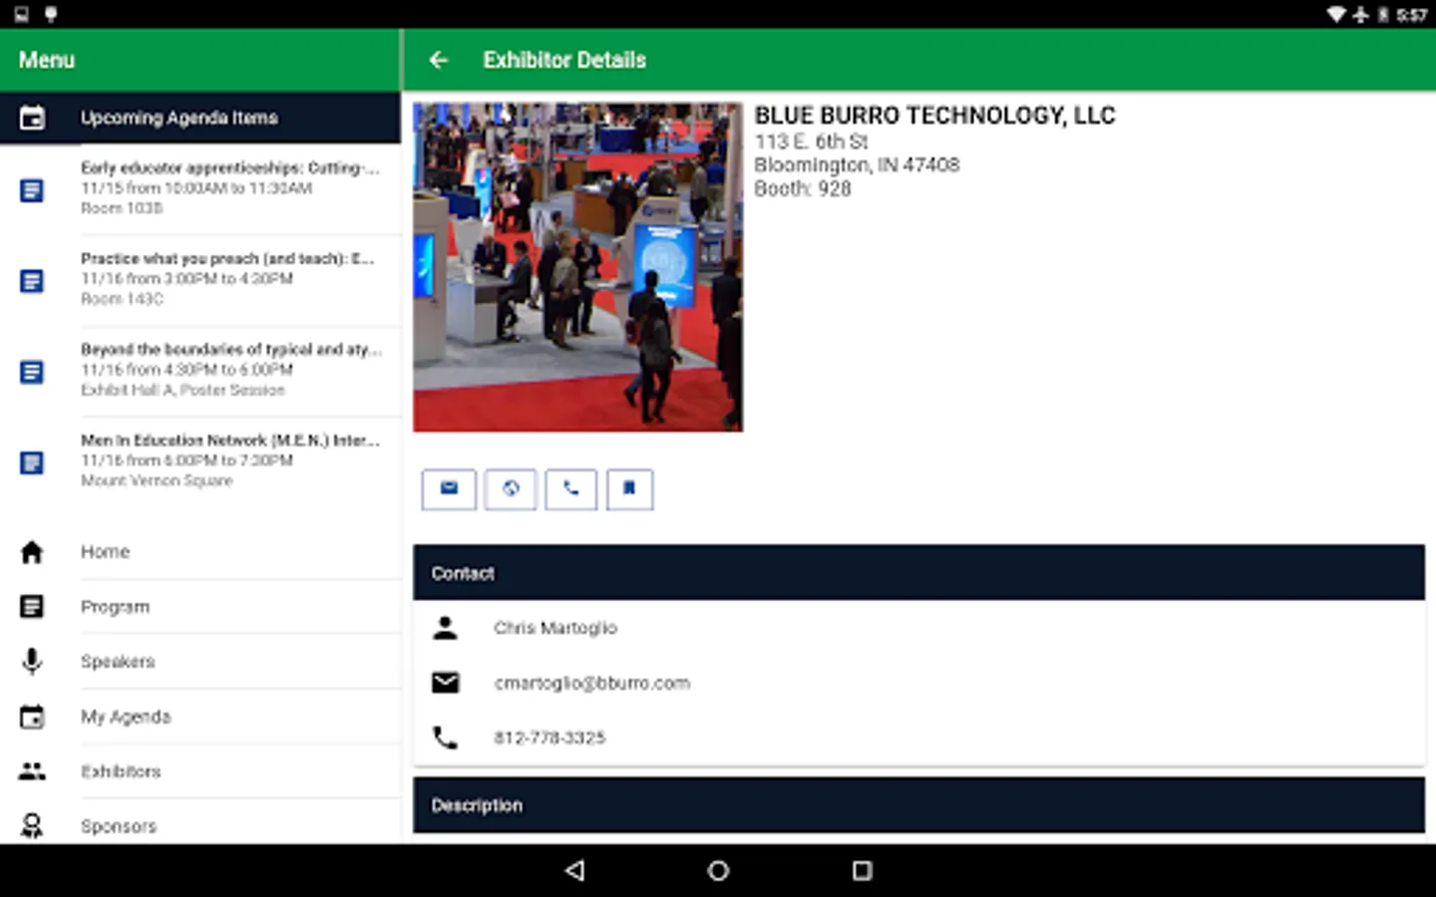Tap the status bar clock

coord(1411,14)
